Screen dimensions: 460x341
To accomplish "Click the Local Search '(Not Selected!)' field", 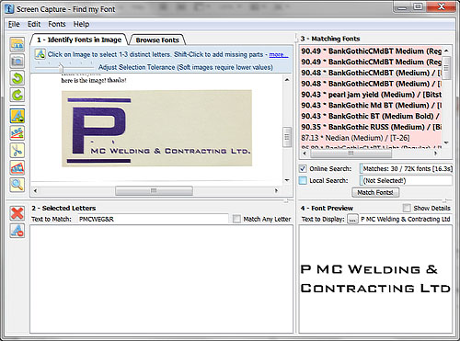I will [x=406, y=180].
